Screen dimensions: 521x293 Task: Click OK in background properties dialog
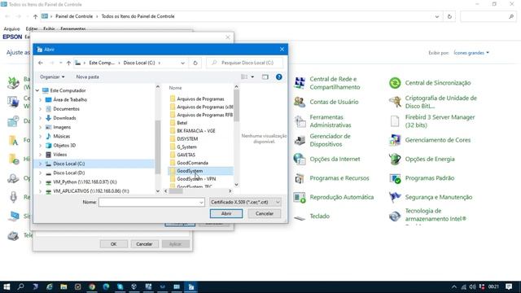coord(114,244)
